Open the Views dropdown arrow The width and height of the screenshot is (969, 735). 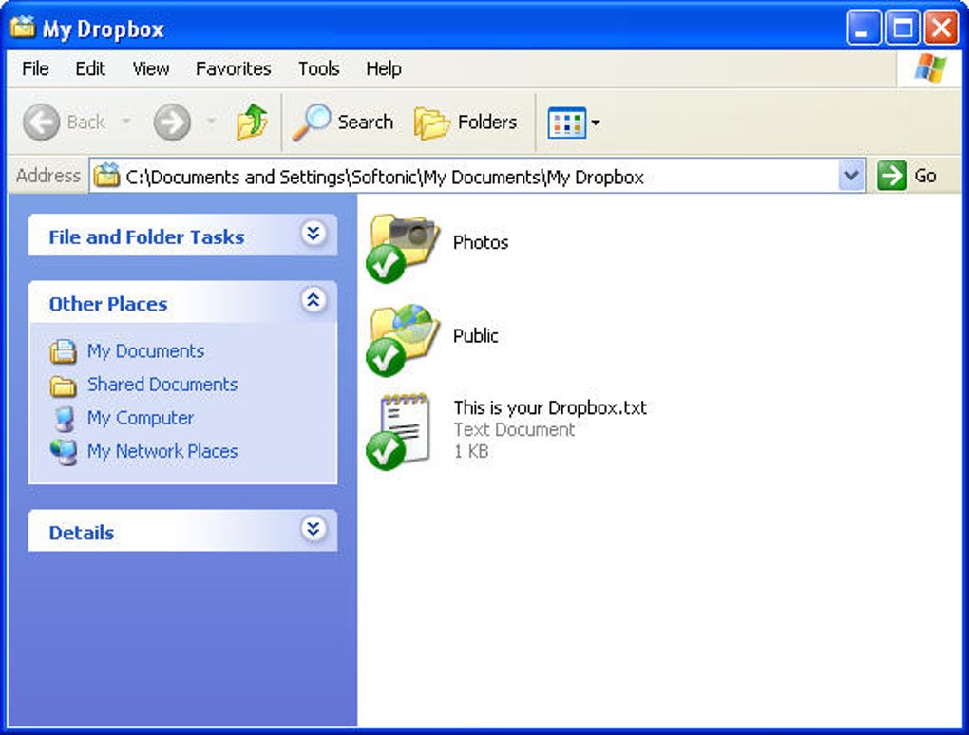[595, 122]
